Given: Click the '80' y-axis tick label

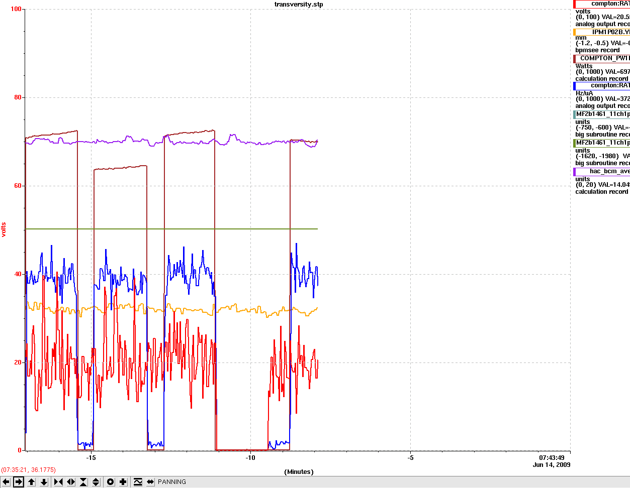Looking at the screenshot, I should coord(18,97).
